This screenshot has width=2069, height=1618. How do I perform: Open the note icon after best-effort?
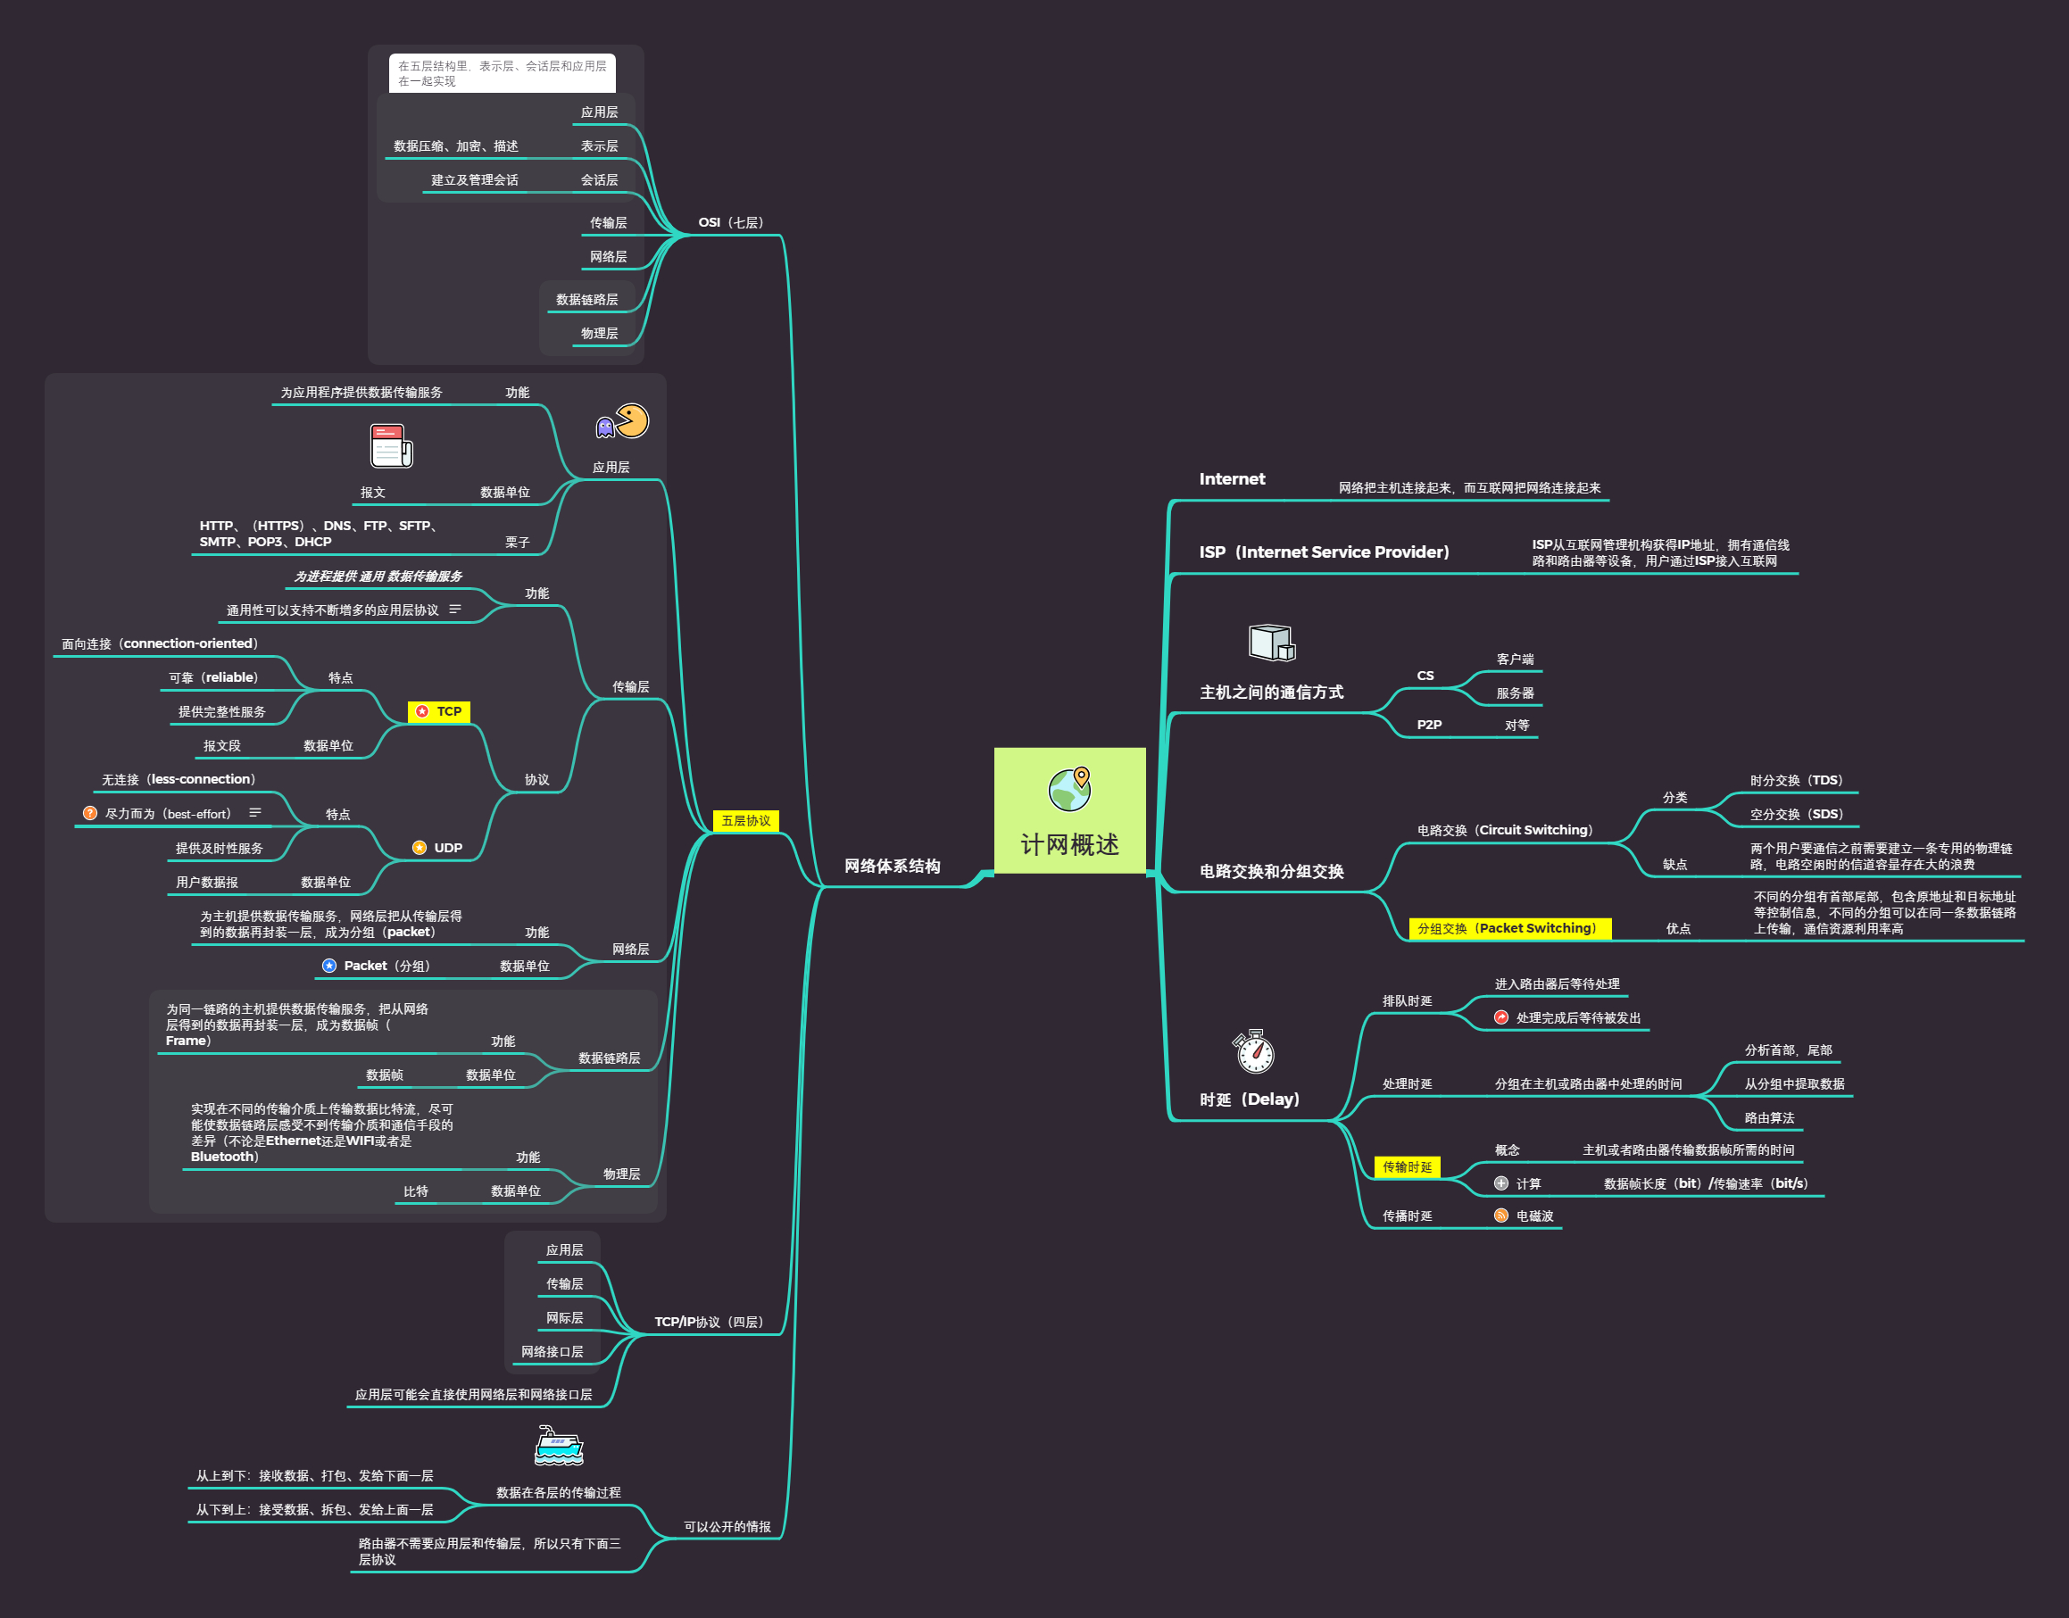coord(255,813)
